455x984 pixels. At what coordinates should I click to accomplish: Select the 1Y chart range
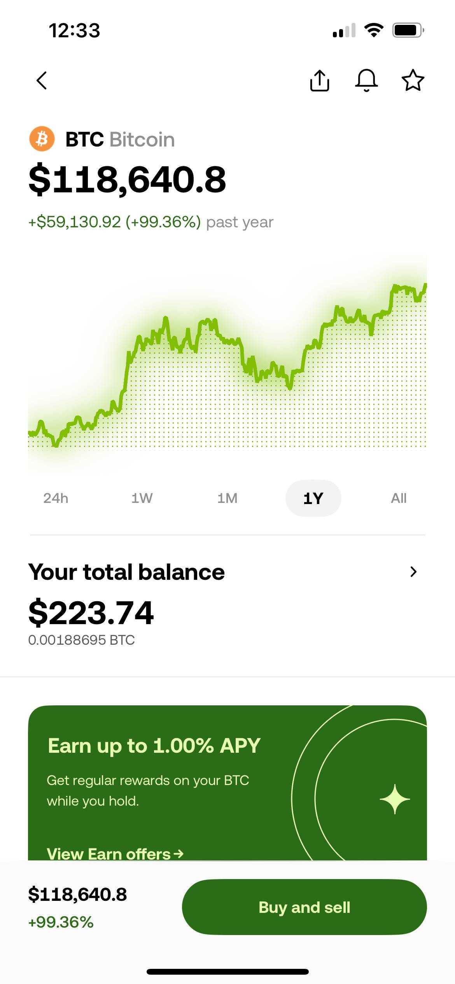tap(313, 498)
